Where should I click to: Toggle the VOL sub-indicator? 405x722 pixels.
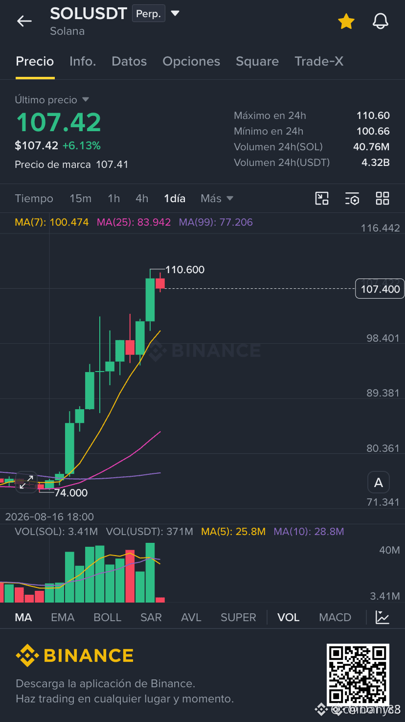point(288,617)
